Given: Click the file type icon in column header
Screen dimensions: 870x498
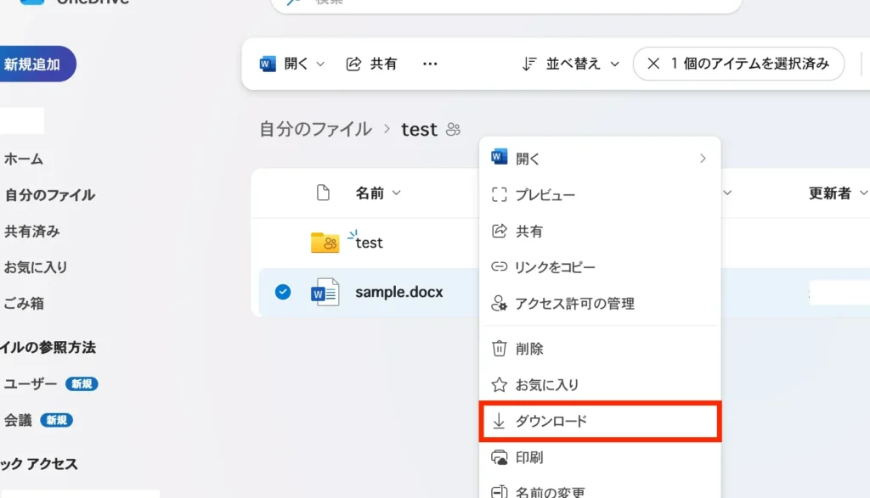Looking at the screenshot, I should click(x=323, y=193).
